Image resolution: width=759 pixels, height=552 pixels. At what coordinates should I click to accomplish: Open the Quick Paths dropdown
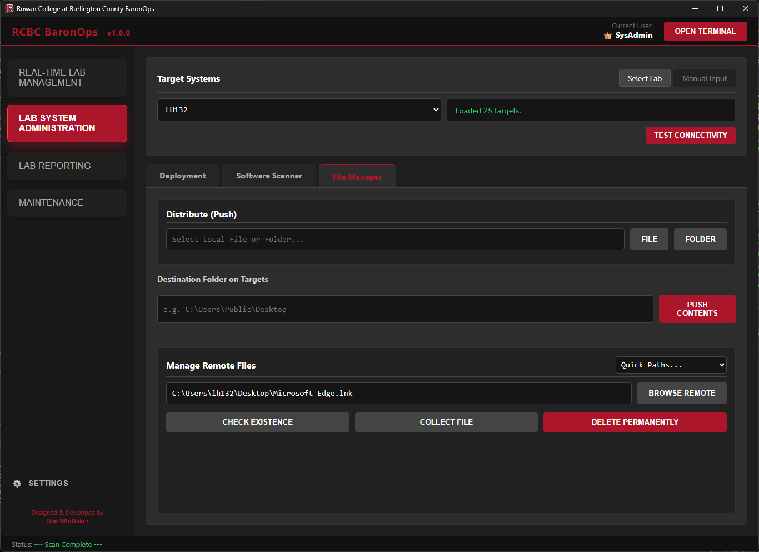(671, 365)
